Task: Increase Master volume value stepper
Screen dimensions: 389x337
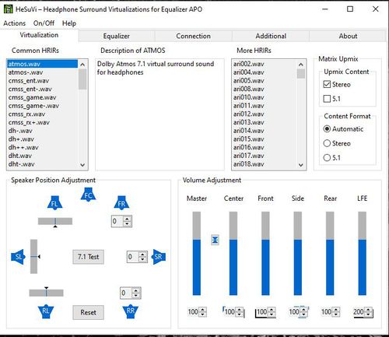Action: 203,309
